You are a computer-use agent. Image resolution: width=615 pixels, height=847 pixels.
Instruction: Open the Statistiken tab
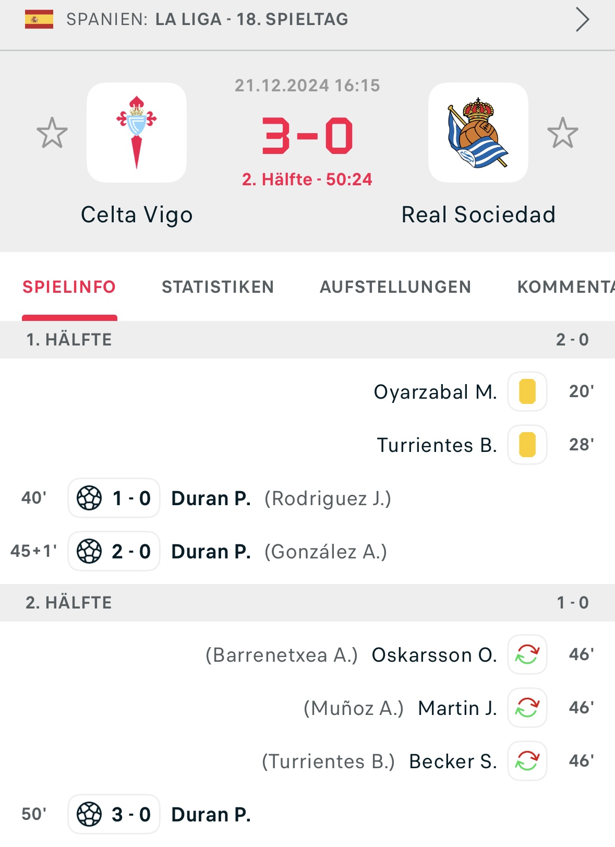(x=218, y=287)
